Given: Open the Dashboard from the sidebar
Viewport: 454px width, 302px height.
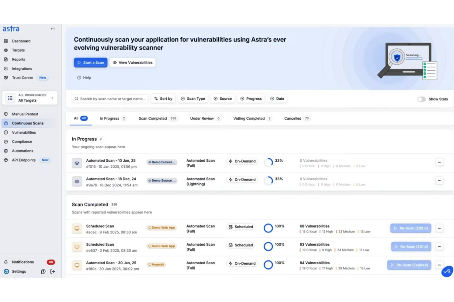Looking at the screenshot, I should (x=21, y=41).
